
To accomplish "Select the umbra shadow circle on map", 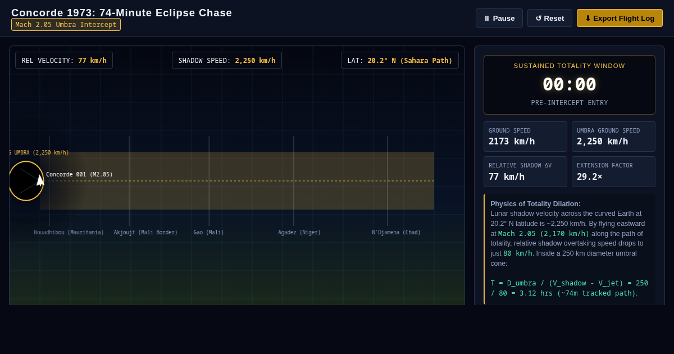I will click(x=26, y=181).
